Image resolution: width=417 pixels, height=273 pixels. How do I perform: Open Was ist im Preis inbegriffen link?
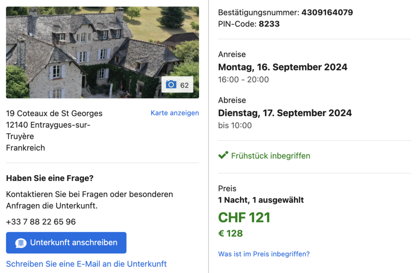(x=264, y=254)
